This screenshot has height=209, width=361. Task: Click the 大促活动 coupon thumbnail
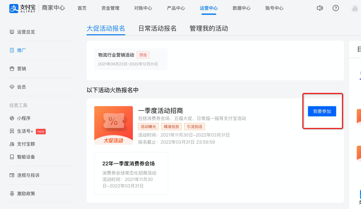[x=113, y=125]
